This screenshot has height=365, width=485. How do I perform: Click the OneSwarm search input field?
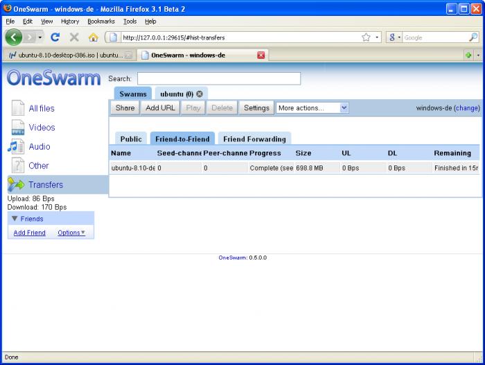pyautogui.click(x=219, y=78)
